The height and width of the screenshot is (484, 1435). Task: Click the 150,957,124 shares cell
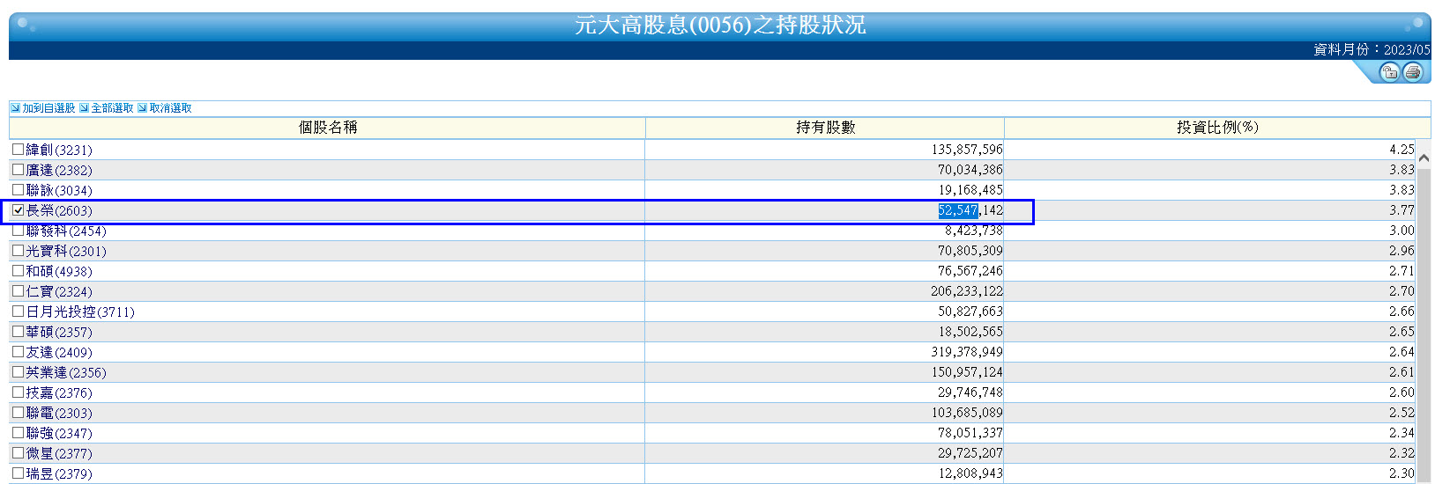coord(824,372)
